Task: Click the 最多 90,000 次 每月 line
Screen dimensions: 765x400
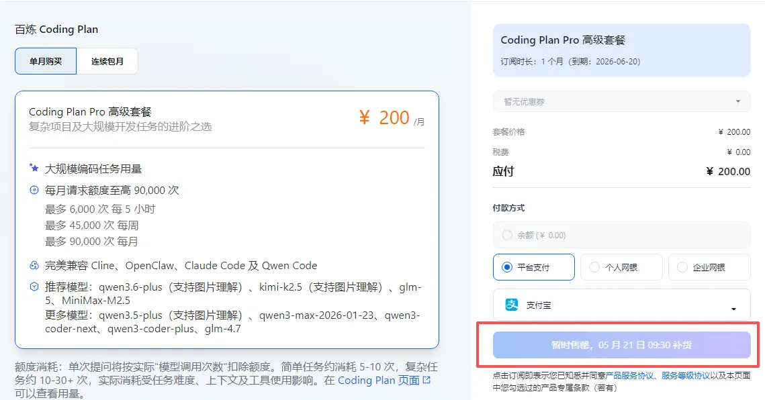Action: [92, 242]
